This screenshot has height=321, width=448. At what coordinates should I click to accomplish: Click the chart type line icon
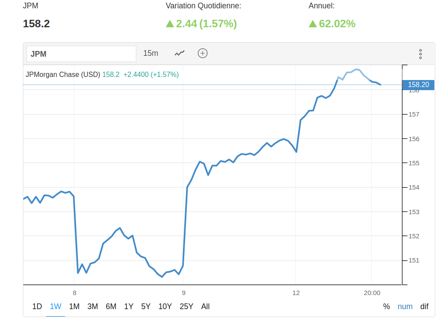pyautogui.click(x=179, y=53)
